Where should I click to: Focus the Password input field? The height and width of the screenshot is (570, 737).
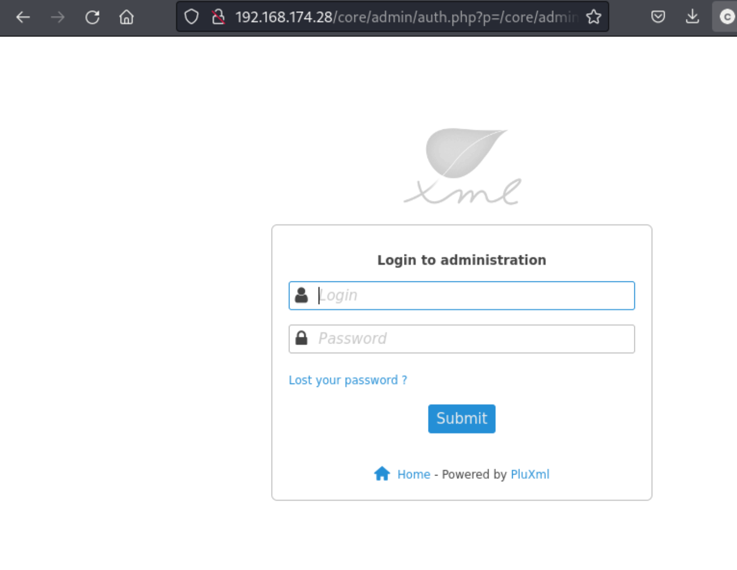coord(462,339)
